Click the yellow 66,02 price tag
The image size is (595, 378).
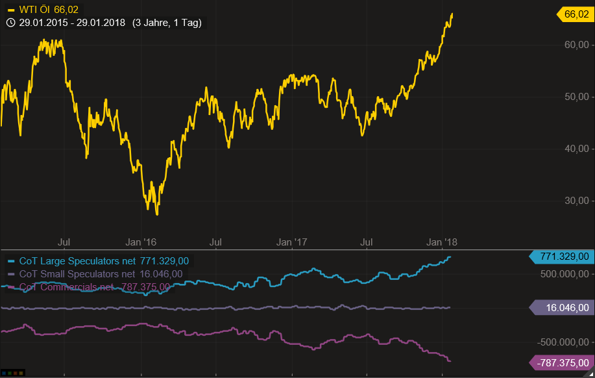point(575,14)
